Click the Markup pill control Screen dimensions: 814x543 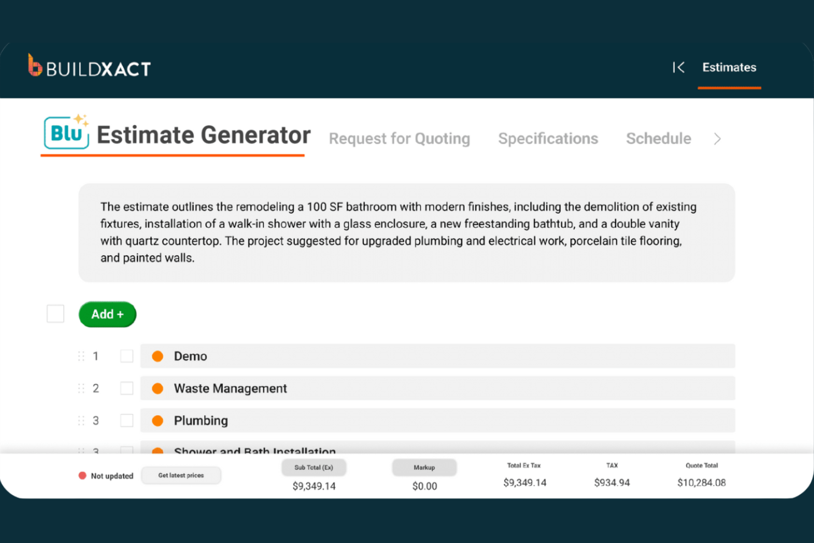[424, 467]
